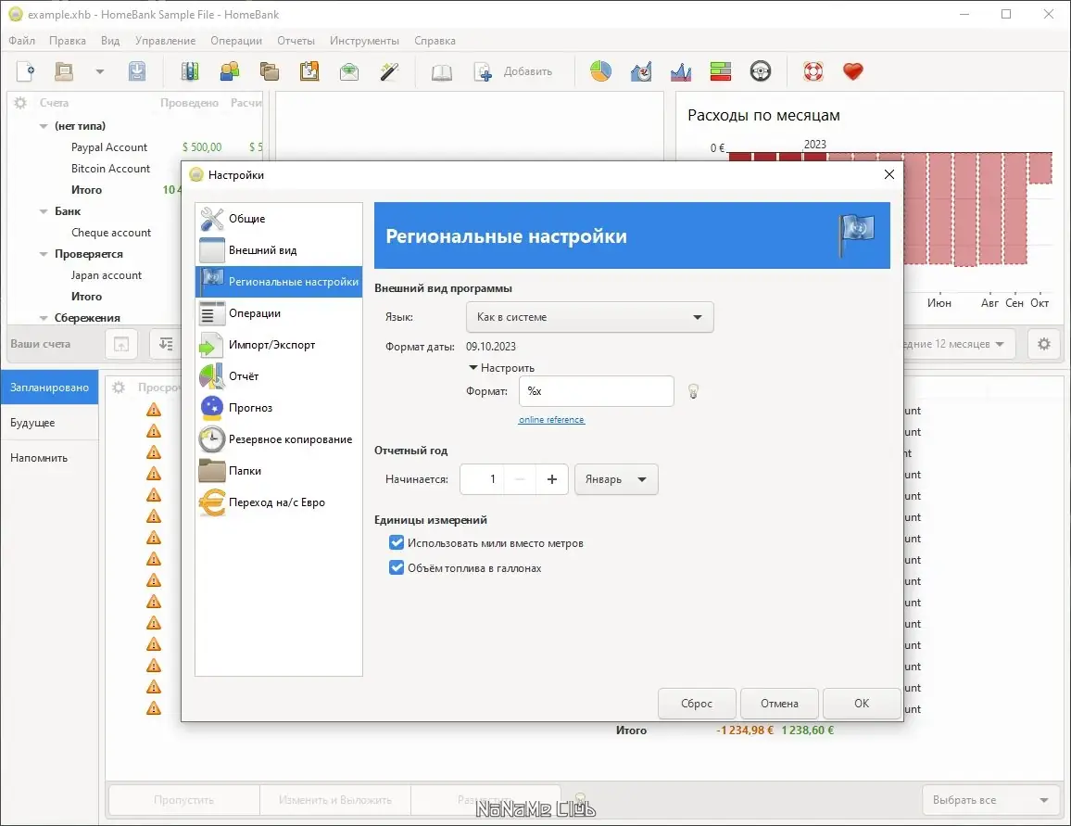Collapse the Настроить date format expander

501,367
